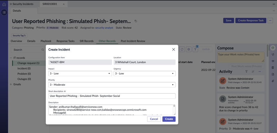The image size is (277, 133).
Task: Select Incident (0) in the records tree
Action: point(24,68)
